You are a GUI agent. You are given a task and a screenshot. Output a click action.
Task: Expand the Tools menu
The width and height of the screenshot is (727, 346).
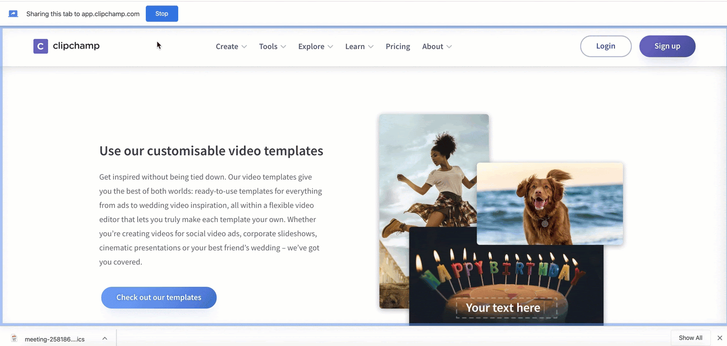coord(272,47)
